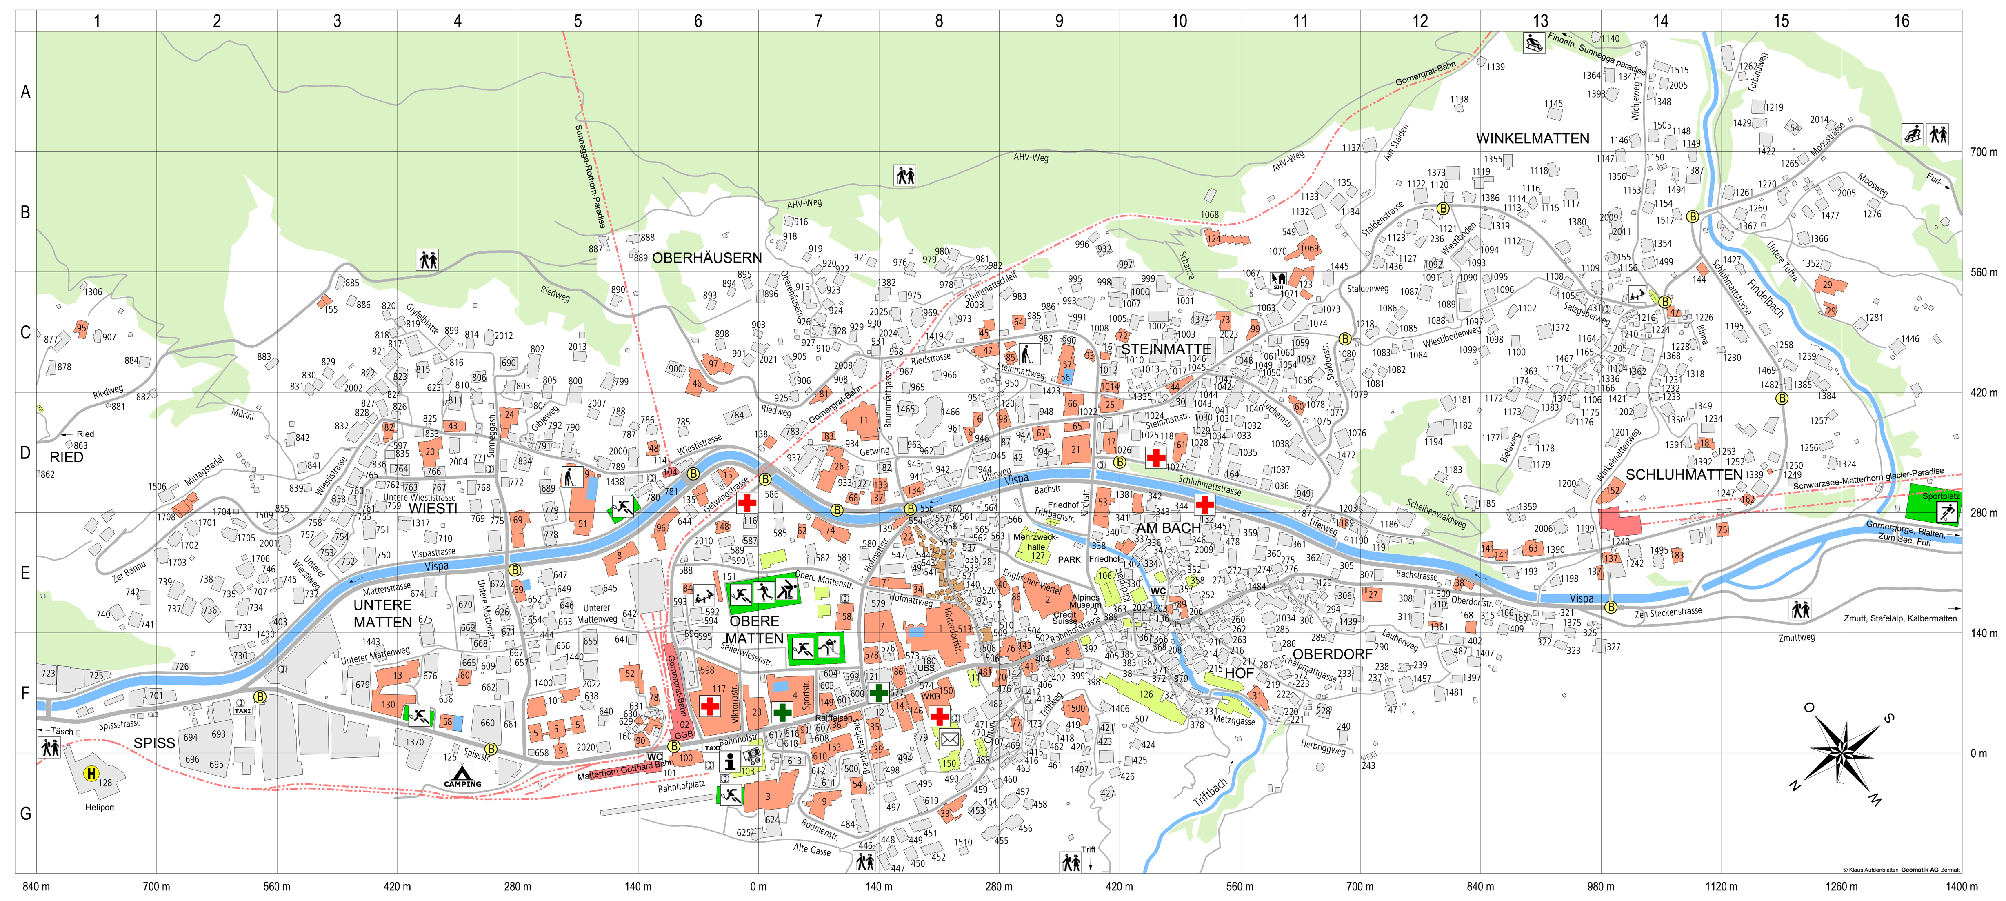This screenshot has width=2006, height=901.
Task: Click the ice skating figure icon
Action: tap(764, 594)
